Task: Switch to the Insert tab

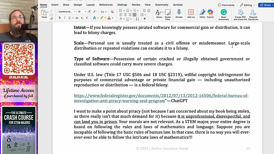Action: [55, 5]
